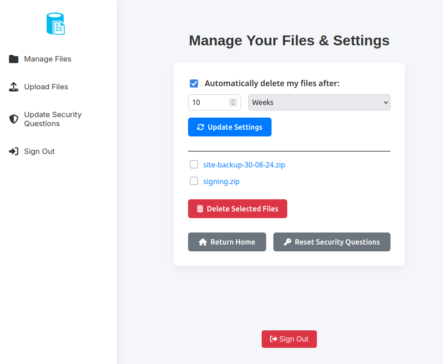Open the signing.zip file link
Screen dimensions: 443x364
(221, 181)
